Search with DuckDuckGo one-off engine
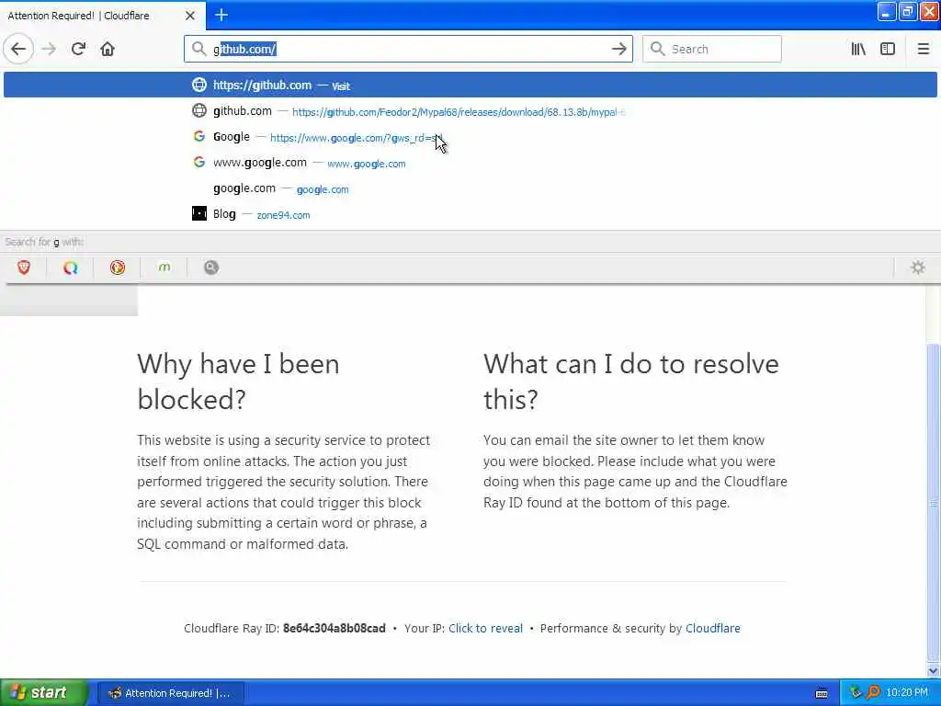941x706 pixels. 117,268
